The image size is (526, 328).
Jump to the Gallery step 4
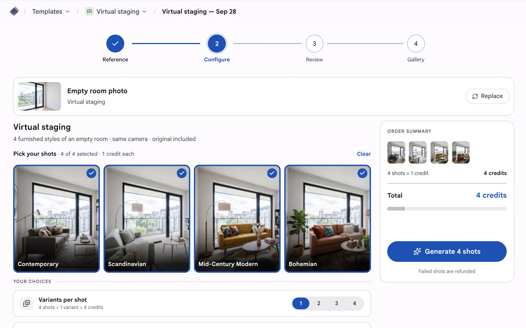(x=416, y=44)
